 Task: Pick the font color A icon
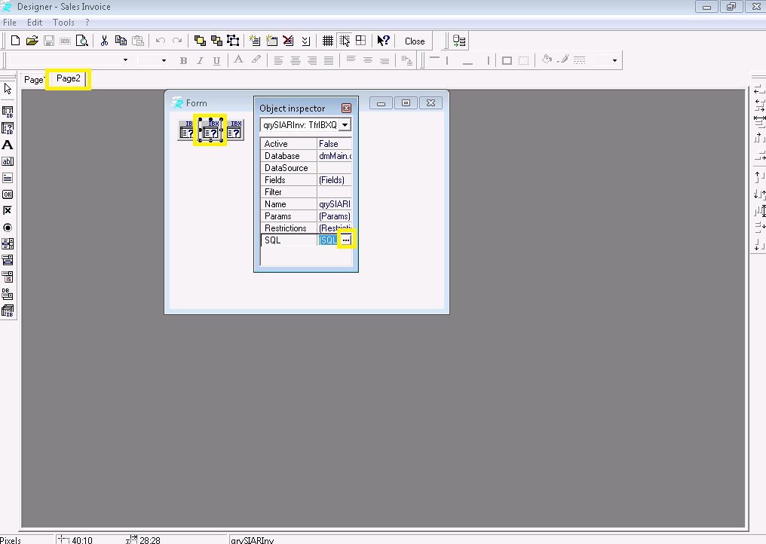click(x=238, y=60)
